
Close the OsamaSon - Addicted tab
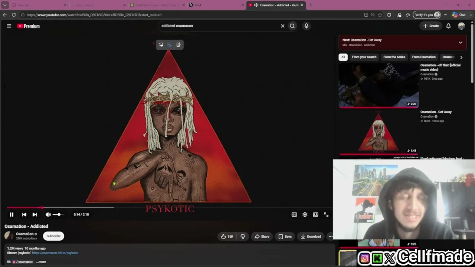(x=302, y=5)
